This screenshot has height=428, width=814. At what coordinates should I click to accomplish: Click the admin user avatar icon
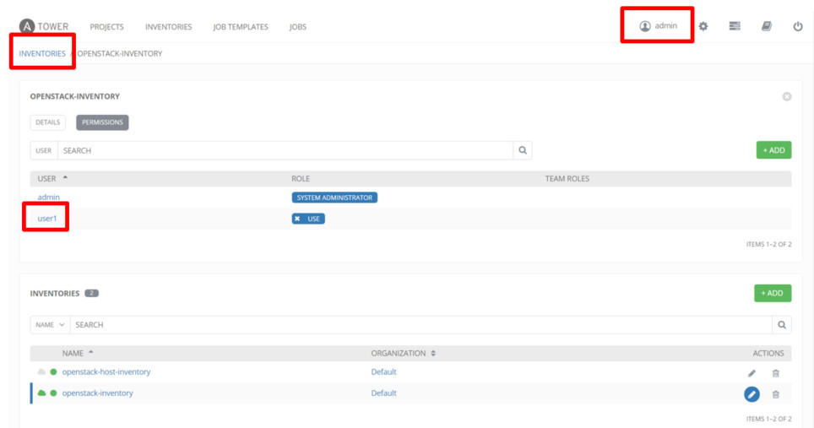(x=645, y=26)
